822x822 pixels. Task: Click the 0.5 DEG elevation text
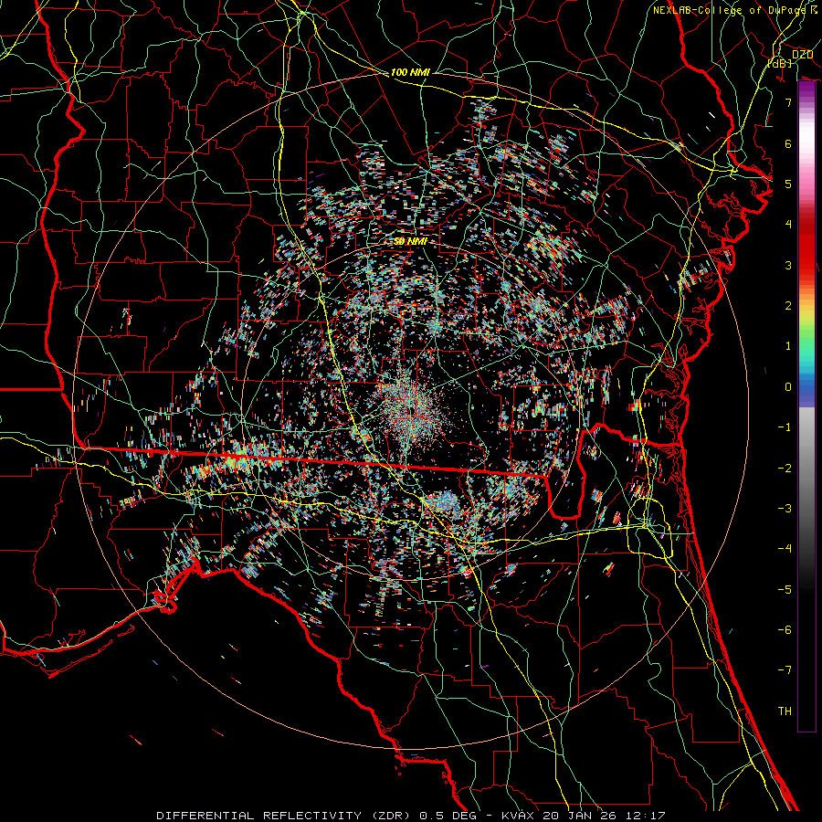pos(448,816)
